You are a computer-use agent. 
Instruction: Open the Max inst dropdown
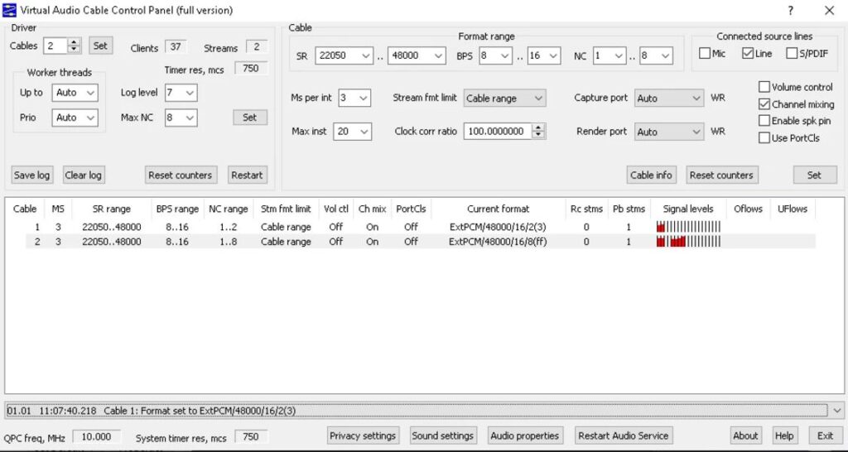[353, 132]
